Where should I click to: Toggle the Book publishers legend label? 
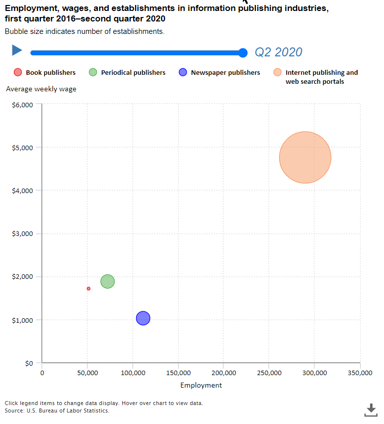50,73
